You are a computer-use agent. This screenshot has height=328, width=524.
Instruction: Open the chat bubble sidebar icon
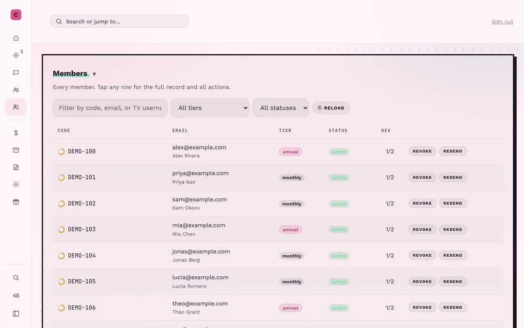click(16, 73)
